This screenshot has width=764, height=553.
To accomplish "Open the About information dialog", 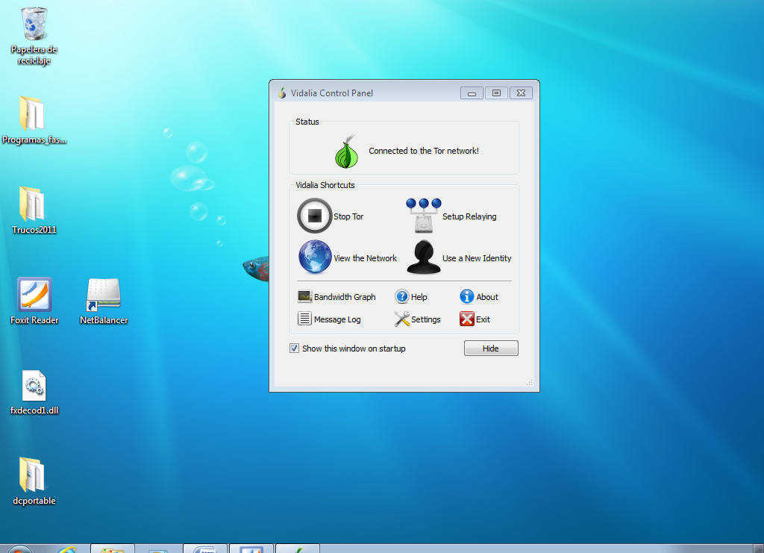I will (467, 296).
